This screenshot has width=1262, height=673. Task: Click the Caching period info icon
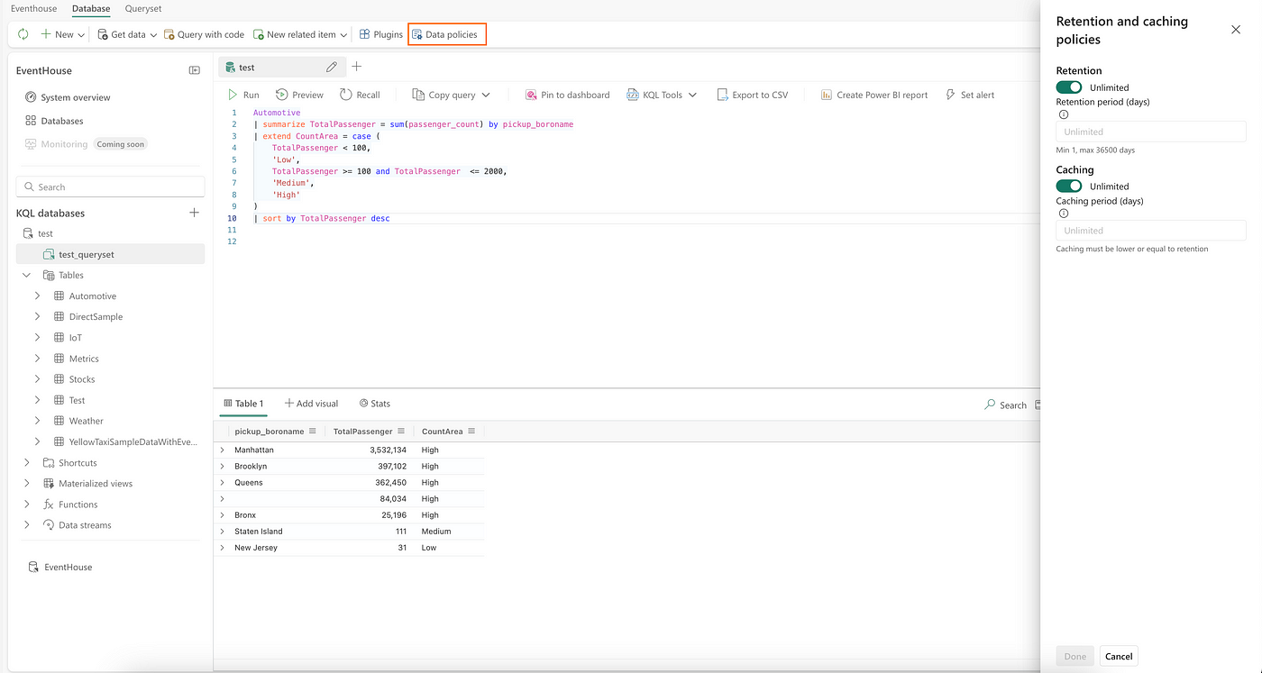[x=1064, y=214]
